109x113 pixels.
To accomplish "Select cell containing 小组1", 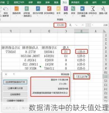I will (82, 52).
